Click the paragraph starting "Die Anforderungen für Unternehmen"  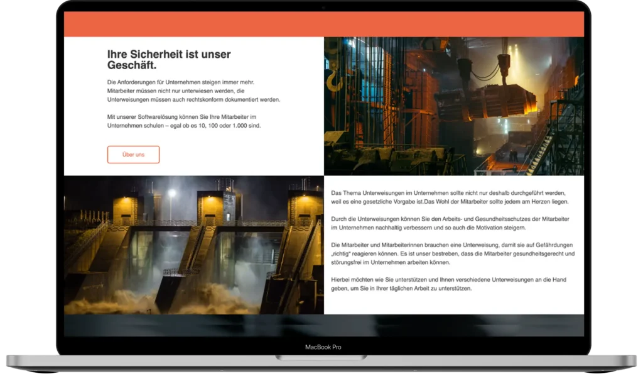[x=193, y=91]
